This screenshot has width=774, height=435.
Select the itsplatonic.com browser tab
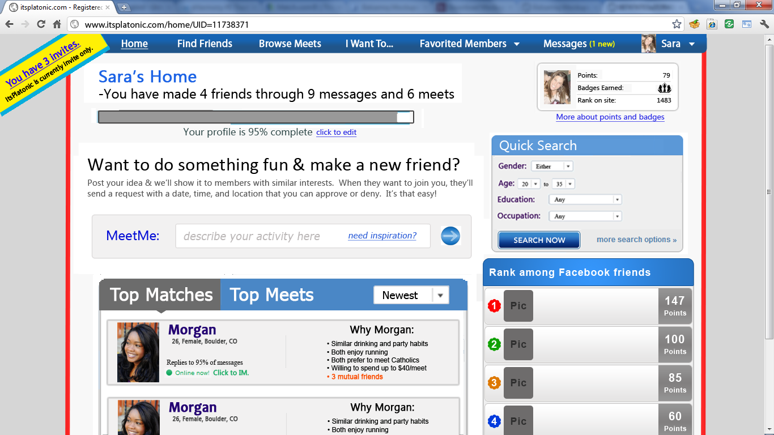pyautogui.click(x=59, y=7)
